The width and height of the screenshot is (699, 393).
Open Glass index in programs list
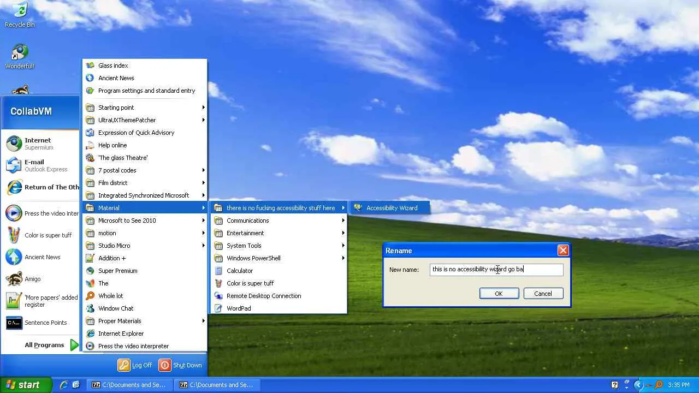pos(145,65)
